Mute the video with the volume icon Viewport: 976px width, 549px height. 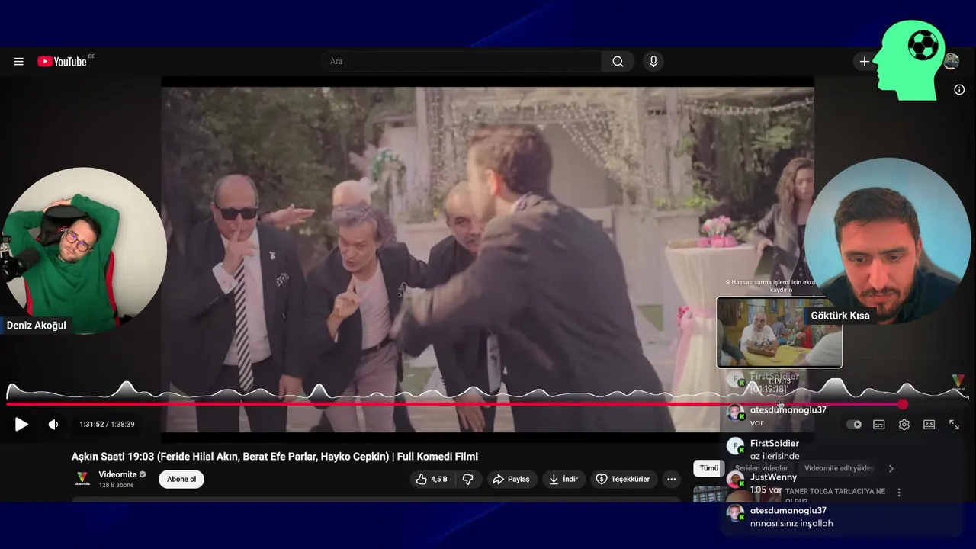[53, 425]
